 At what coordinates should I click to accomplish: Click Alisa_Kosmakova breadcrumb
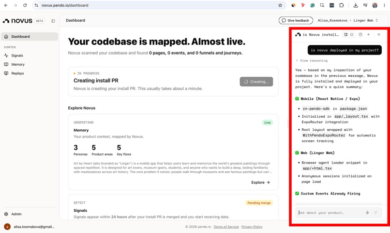click(x=332, y=20)
